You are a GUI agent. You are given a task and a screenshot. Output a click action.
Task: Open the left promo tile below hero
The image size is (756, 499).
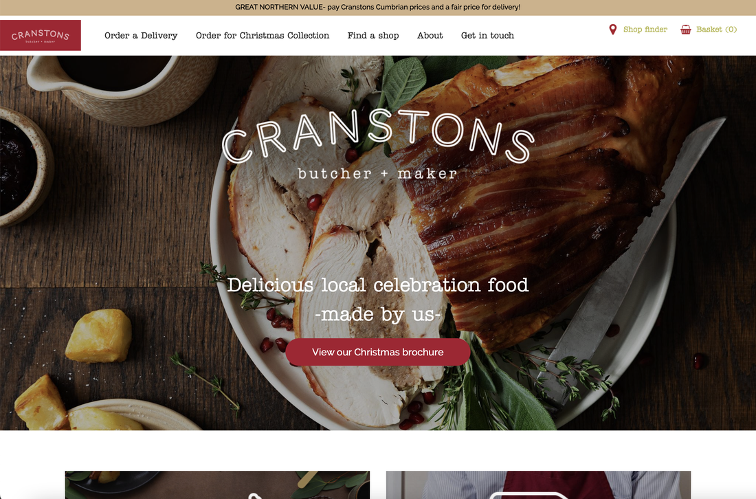pos(217,485)
